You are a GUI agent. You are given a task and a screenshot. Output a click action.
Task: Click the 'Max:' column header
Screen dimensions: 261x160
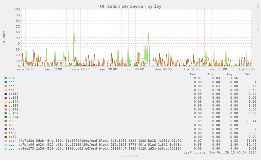tap(249, 74)
